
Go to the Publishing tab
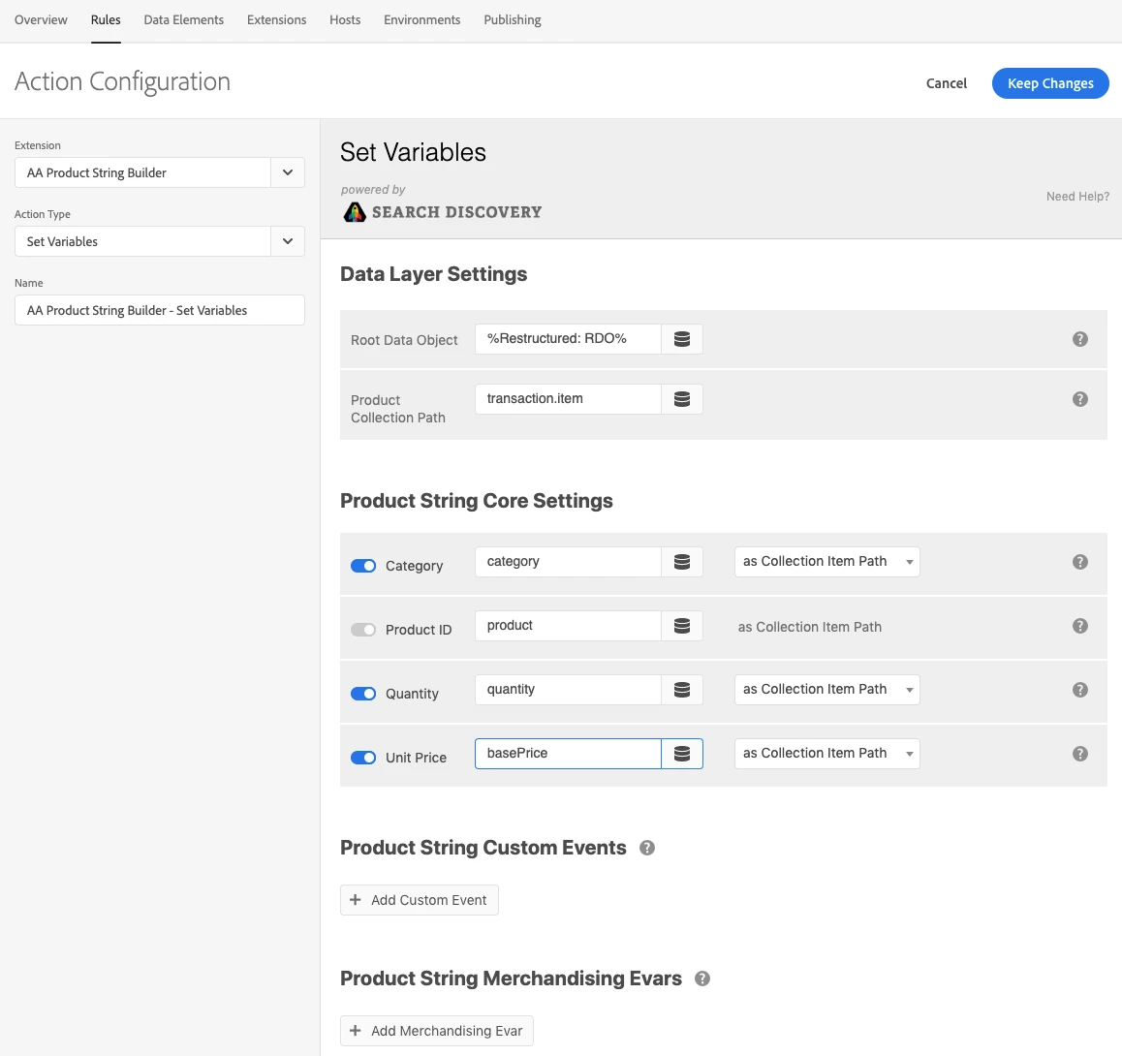pyautogui.click(x=512, y=19)
